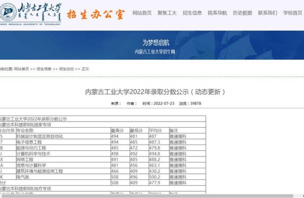The height and width of the screenshot is (198, 304).
Task: Open the 聚焦工大 menu item
Action: pos(167,13)
